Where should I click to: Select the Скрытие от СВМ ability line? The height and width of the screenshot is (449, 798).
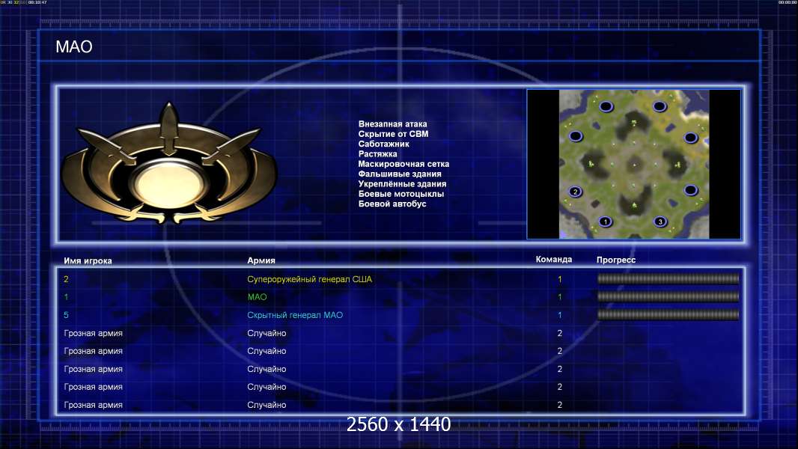pos(393,134)
